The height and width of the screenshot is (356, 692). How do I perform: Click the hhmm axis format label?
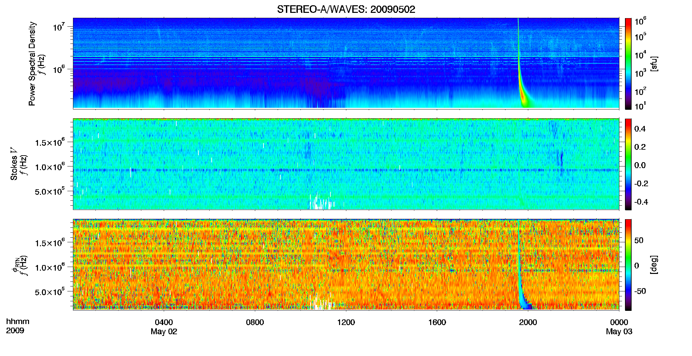[18, 321]
